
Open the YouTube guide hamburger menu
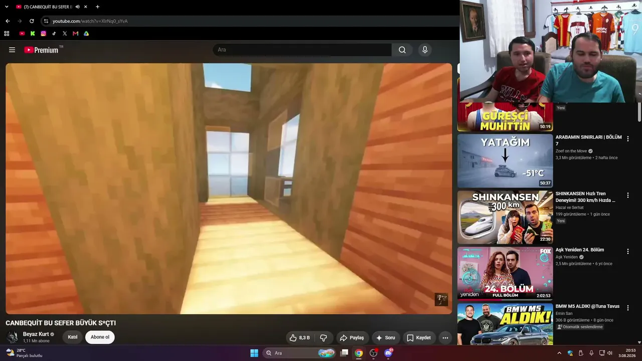pos(12,50)
